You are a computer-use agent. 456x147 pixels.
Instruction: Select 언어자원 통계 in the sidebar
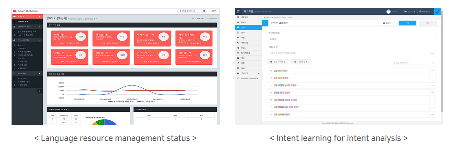[x=23, y=21]
